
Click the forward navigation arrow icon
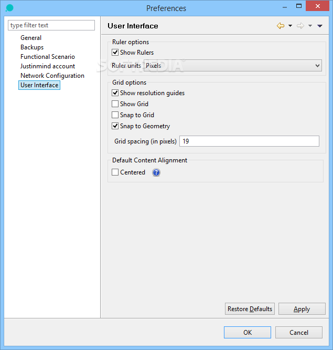click(300, 26)
